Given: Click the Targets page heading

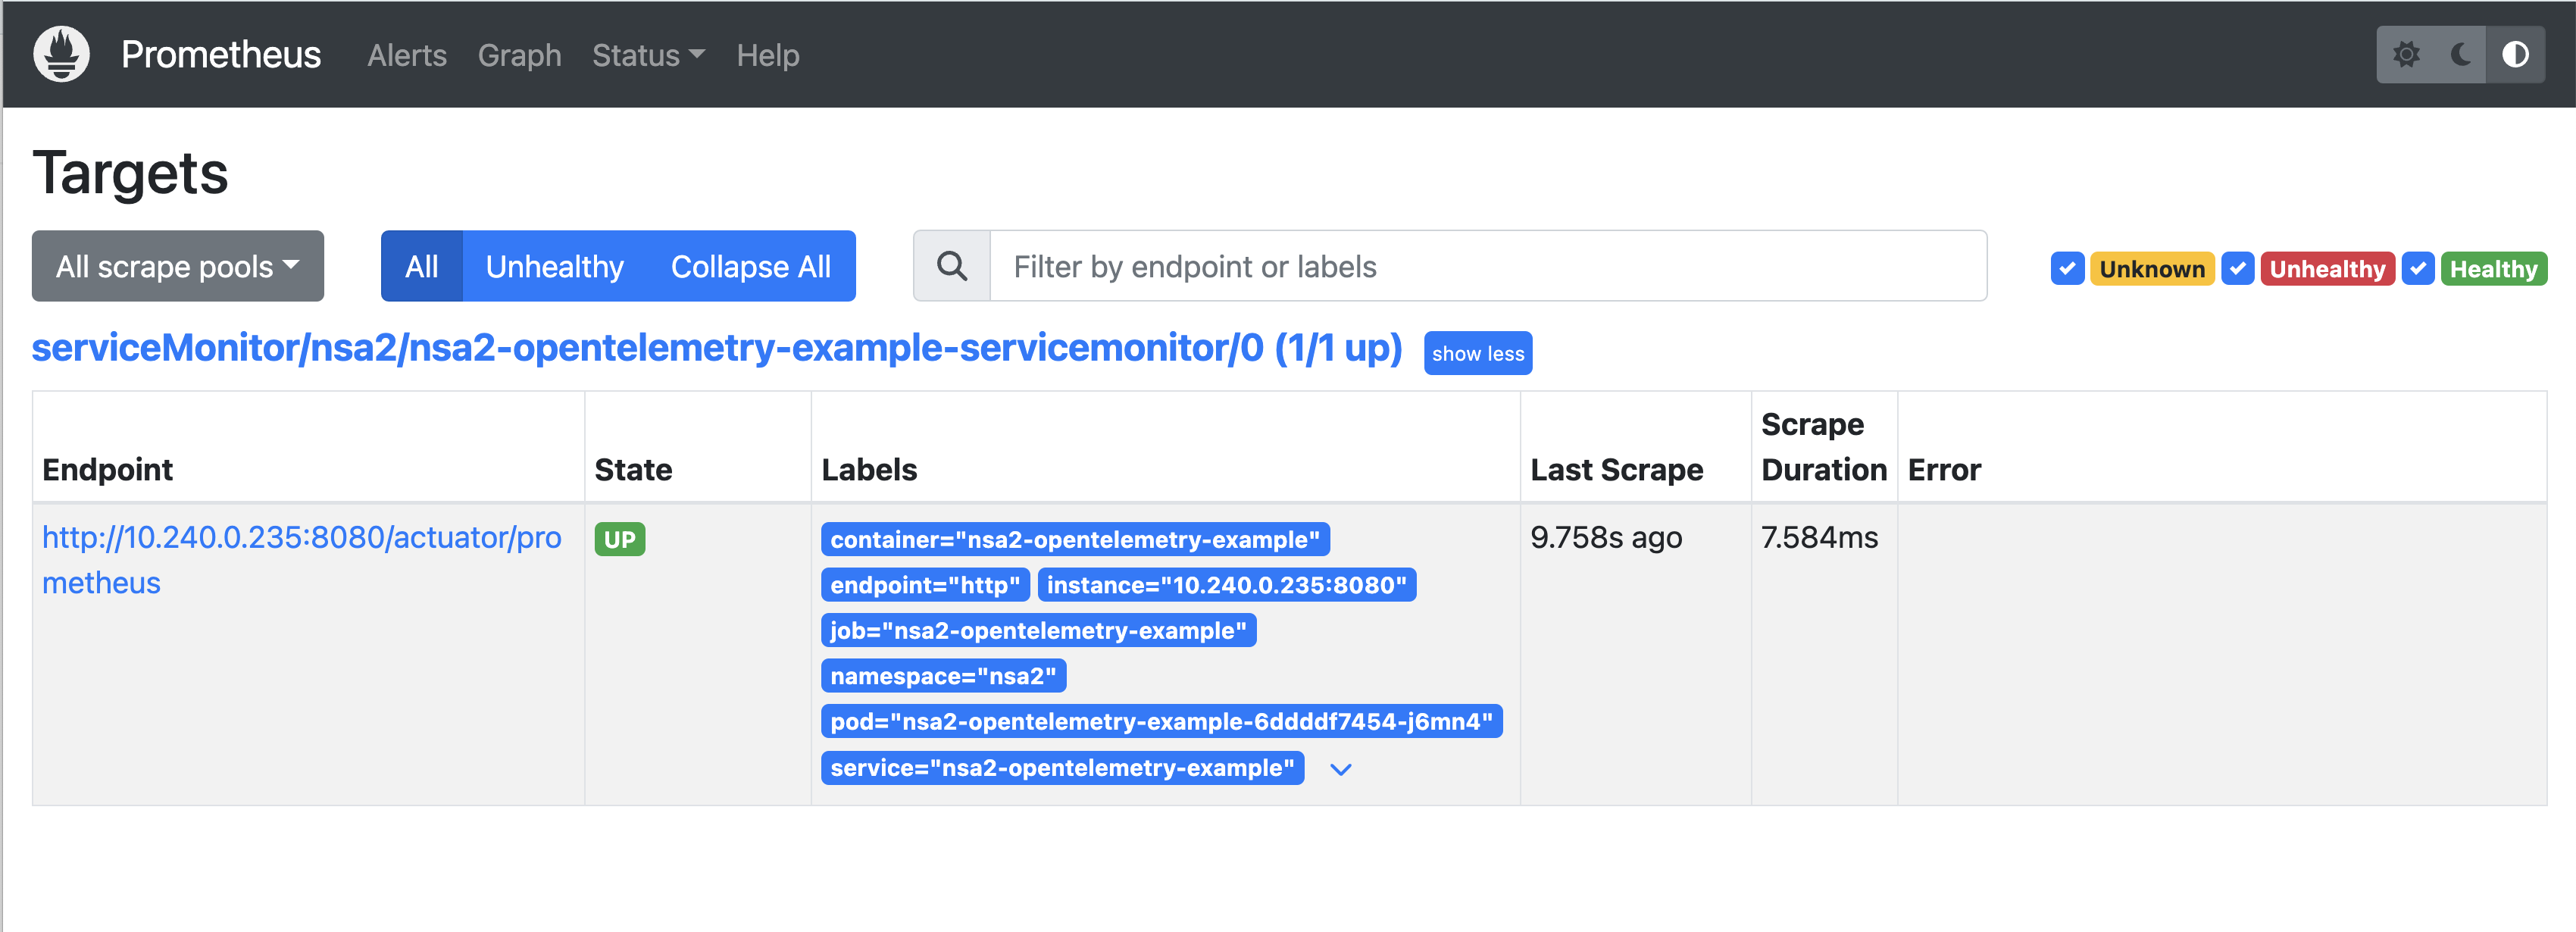Looking at the screenshot, I should pos(130,173).
